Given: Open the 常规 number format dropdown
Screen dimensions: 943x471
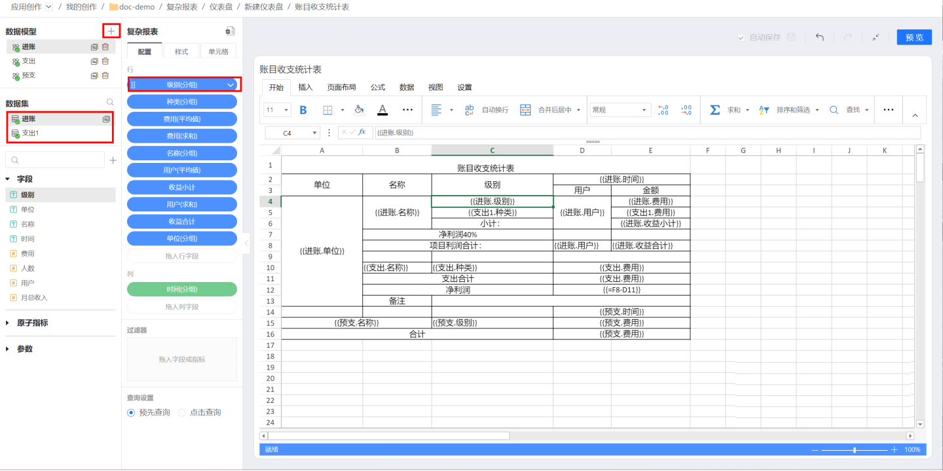Looking at the screenshot, I should (619, 110).
